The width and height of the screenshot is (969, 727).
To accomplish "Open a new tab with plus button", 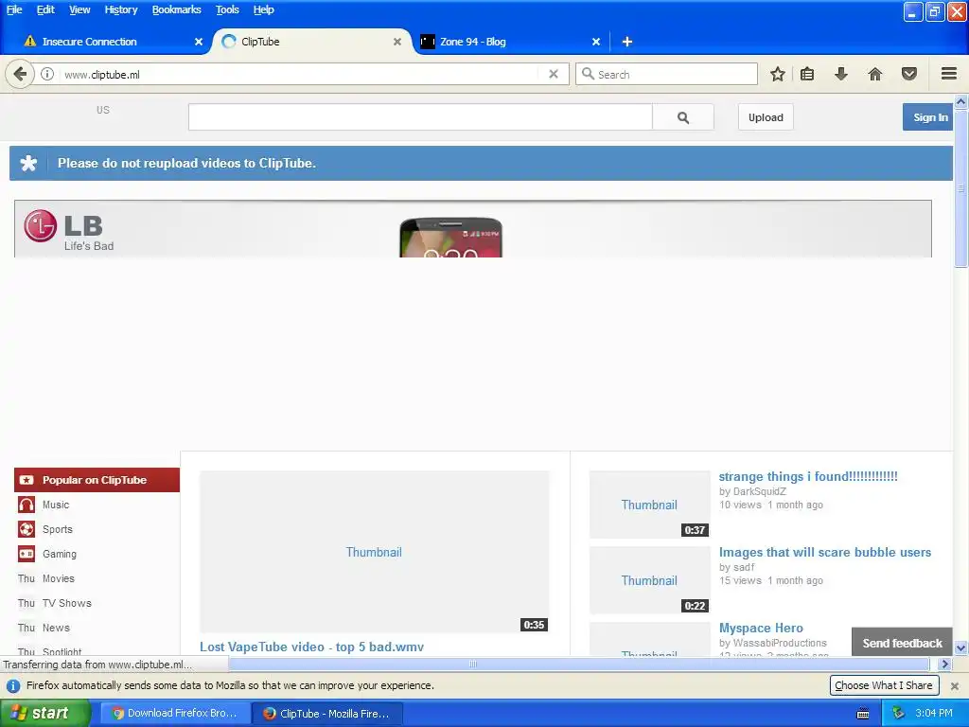I will tap(626, 42).
